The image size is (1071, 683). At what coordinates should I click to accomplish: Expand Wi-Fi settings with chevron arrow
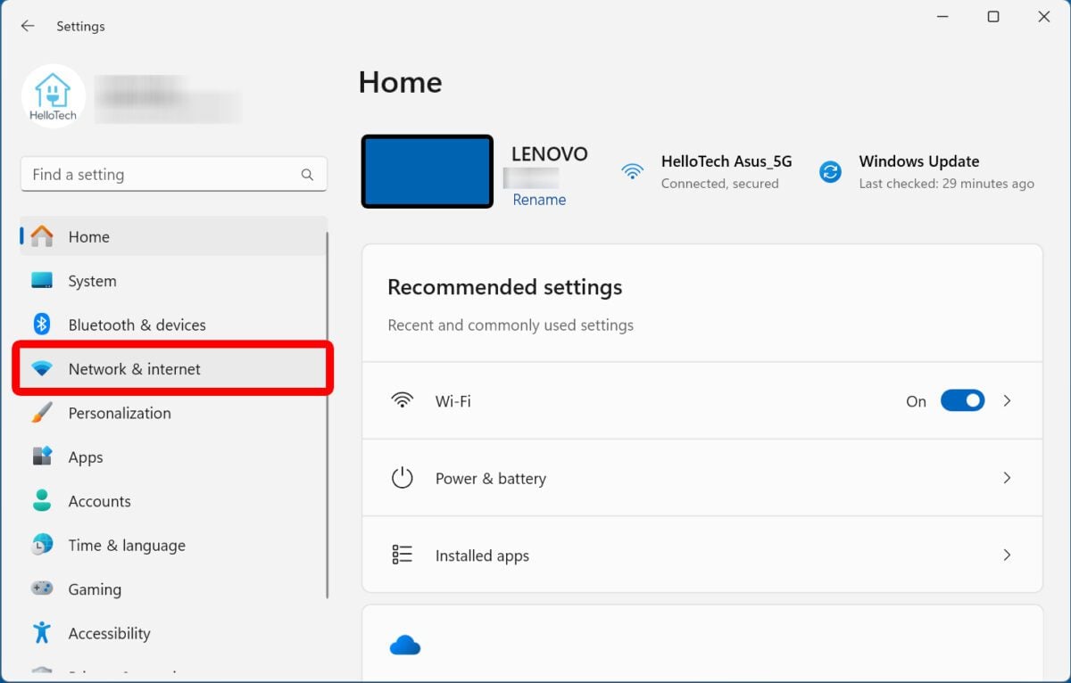tap(1007, 401)
